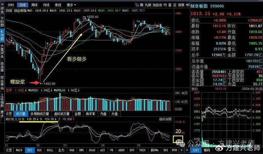
Task: Click the MA20: 1855.04 value label
Action: pyautogui.click(x=86, y=10)
